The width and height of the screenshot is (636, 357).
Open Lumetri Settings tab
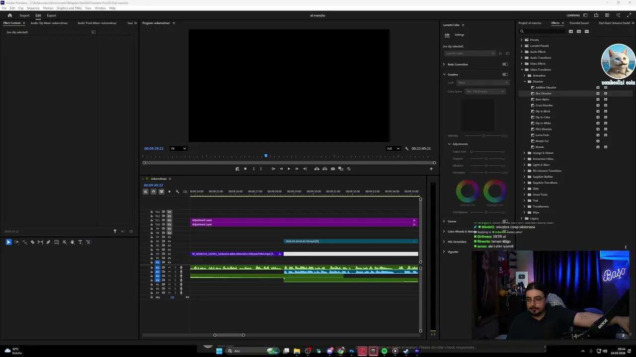click(459, 35)
